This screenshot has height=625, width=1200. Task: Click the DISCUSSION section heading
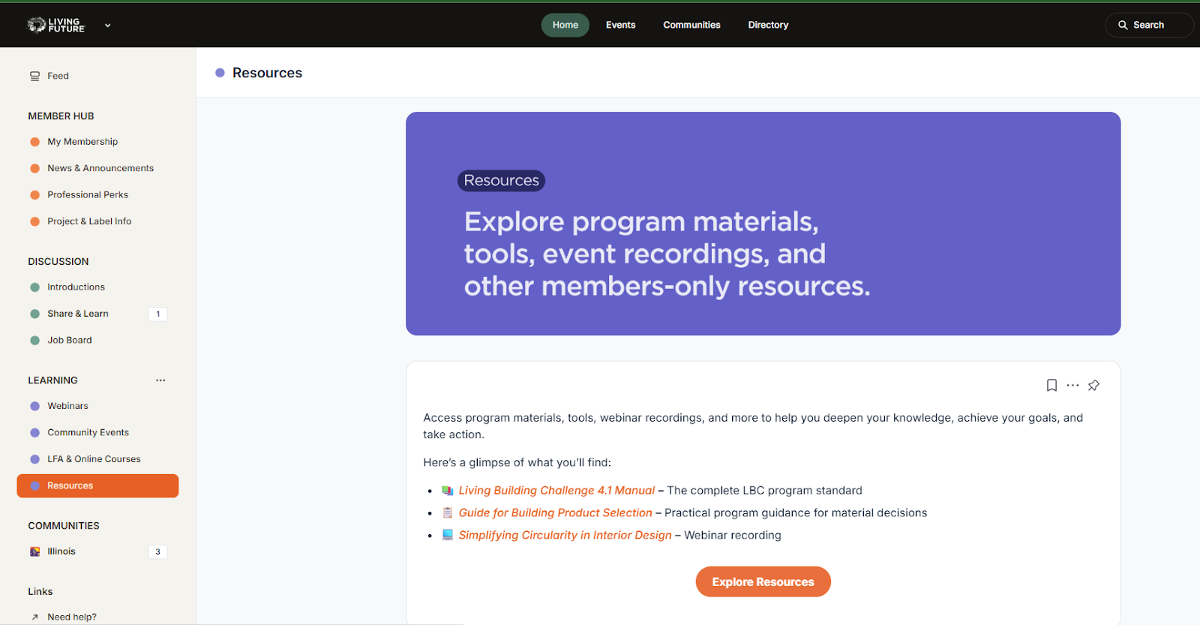point(58,262)
